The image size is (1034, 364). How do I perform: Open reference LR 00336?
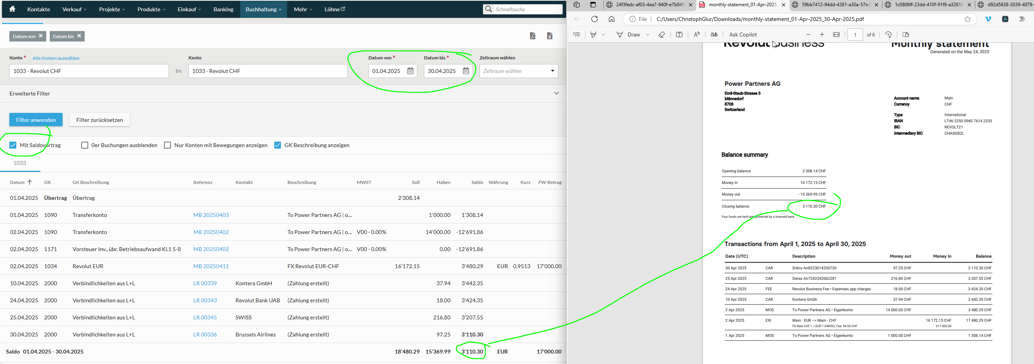pos(205,335)
